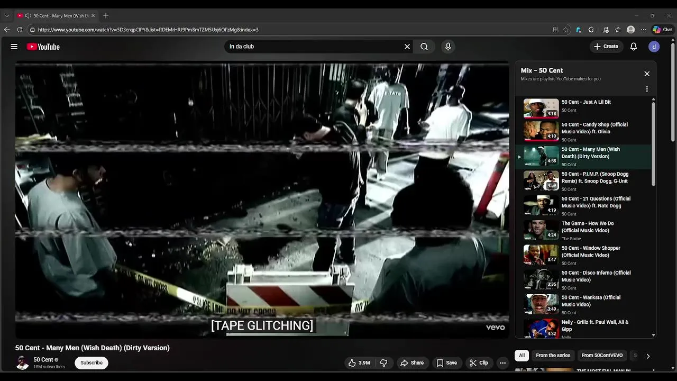Open the split screen icon in address bar
Viewport: 677px width, 381px height.
(x=555, y=30)
